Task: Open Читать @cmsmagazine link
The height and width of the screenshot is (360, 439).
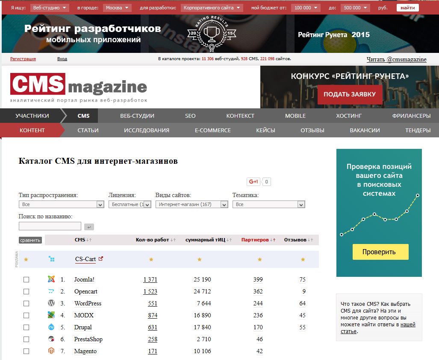Action: (x=396, y=59)
